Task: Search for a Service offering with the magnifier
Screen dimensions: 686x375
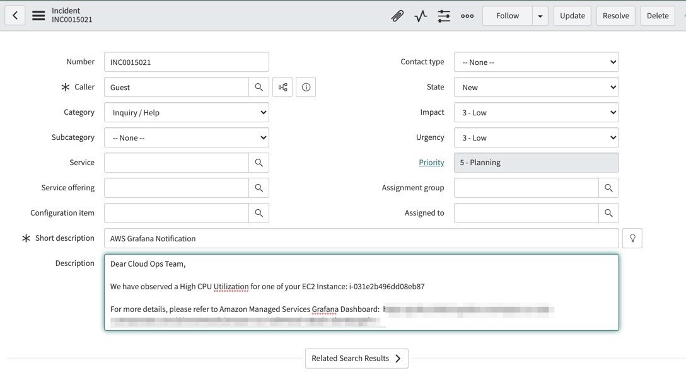Action: click(x=259, y=188)
